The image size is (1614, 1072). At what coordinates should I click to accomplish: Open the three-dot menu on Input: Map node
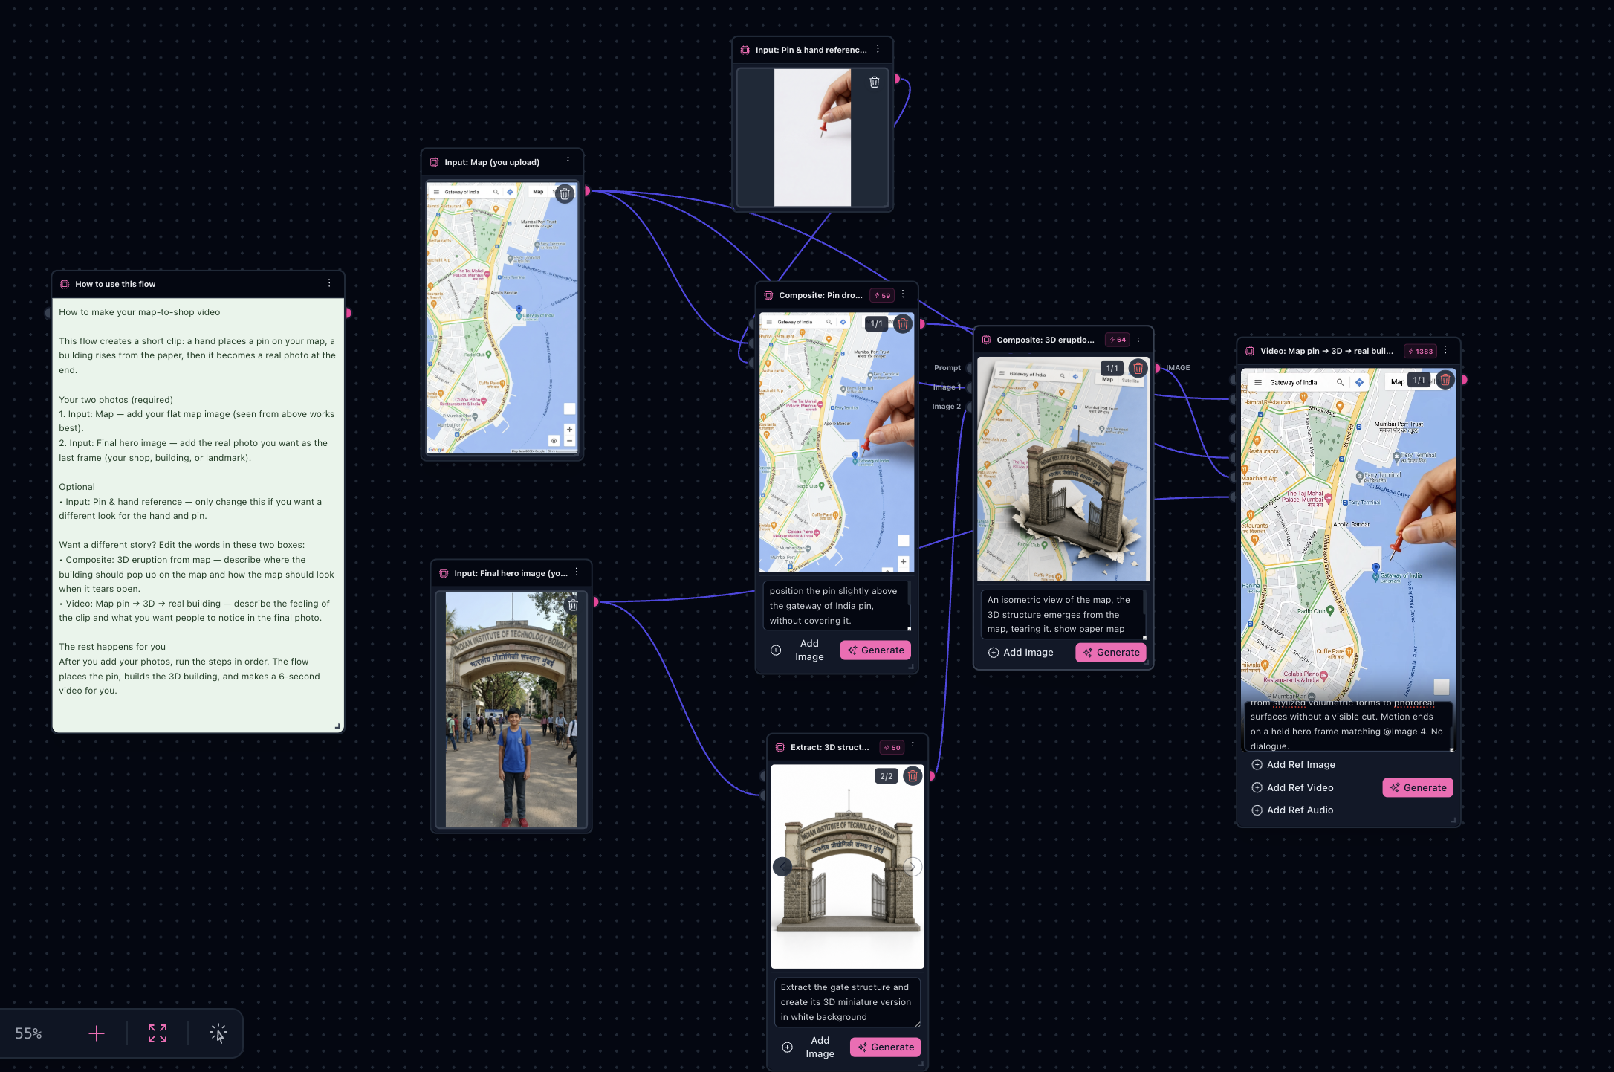(x=568, y=161)
